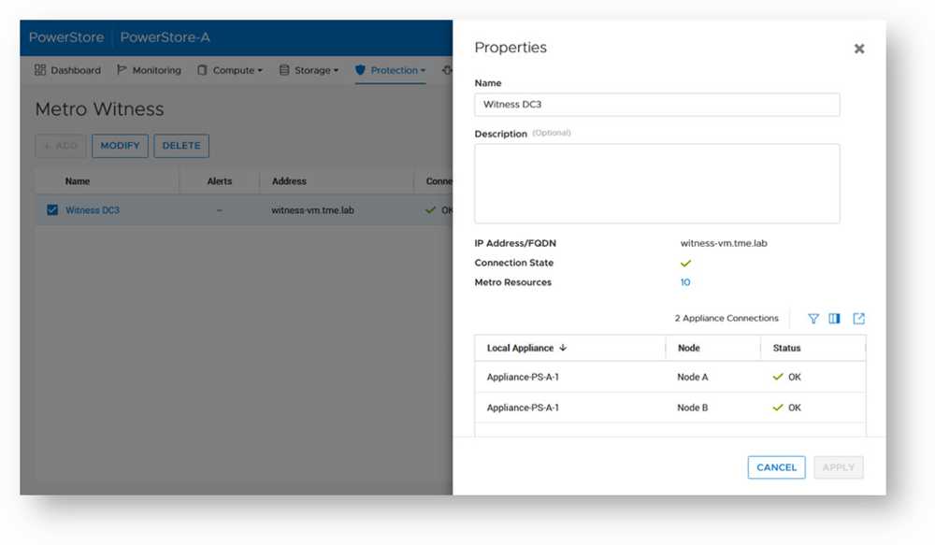Click the Dashboard grid icon
Viewport: 935px width, 545px height.
pos(40,70)
